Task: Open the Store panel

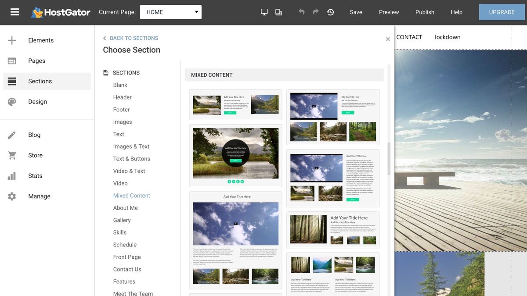Action: tap(35, 155)
